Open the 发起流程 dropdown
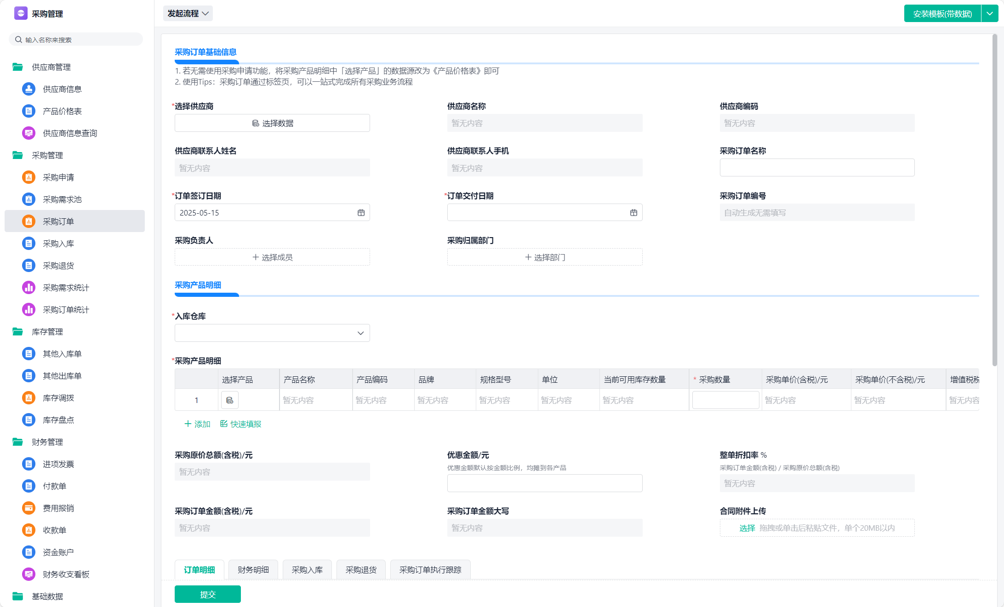Screen dimensions: 1004x607 188,13
